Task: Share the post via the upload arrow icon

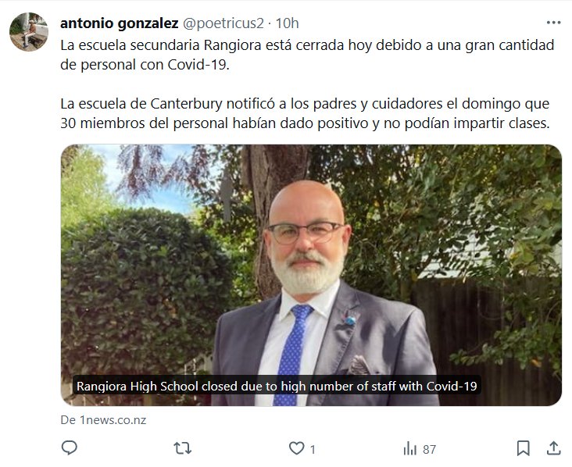Action: [553, 448]
